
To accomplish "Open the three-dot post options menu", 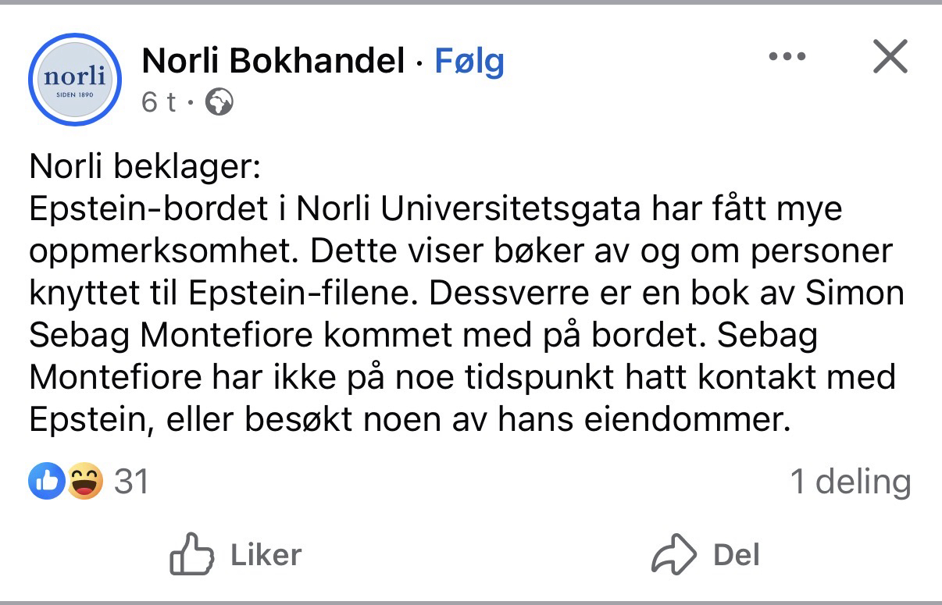I will [787, 57].
